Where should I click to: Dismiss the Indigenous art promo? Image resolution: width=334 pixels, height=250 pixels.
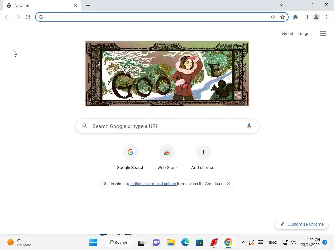[228, 184]
